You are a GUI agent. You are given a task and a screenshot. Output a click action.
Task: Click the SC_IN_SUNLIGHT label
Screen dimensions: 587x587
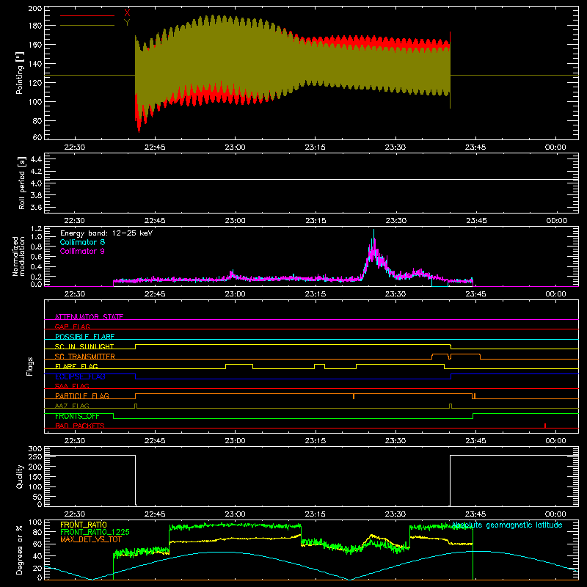tap(84, 346)
